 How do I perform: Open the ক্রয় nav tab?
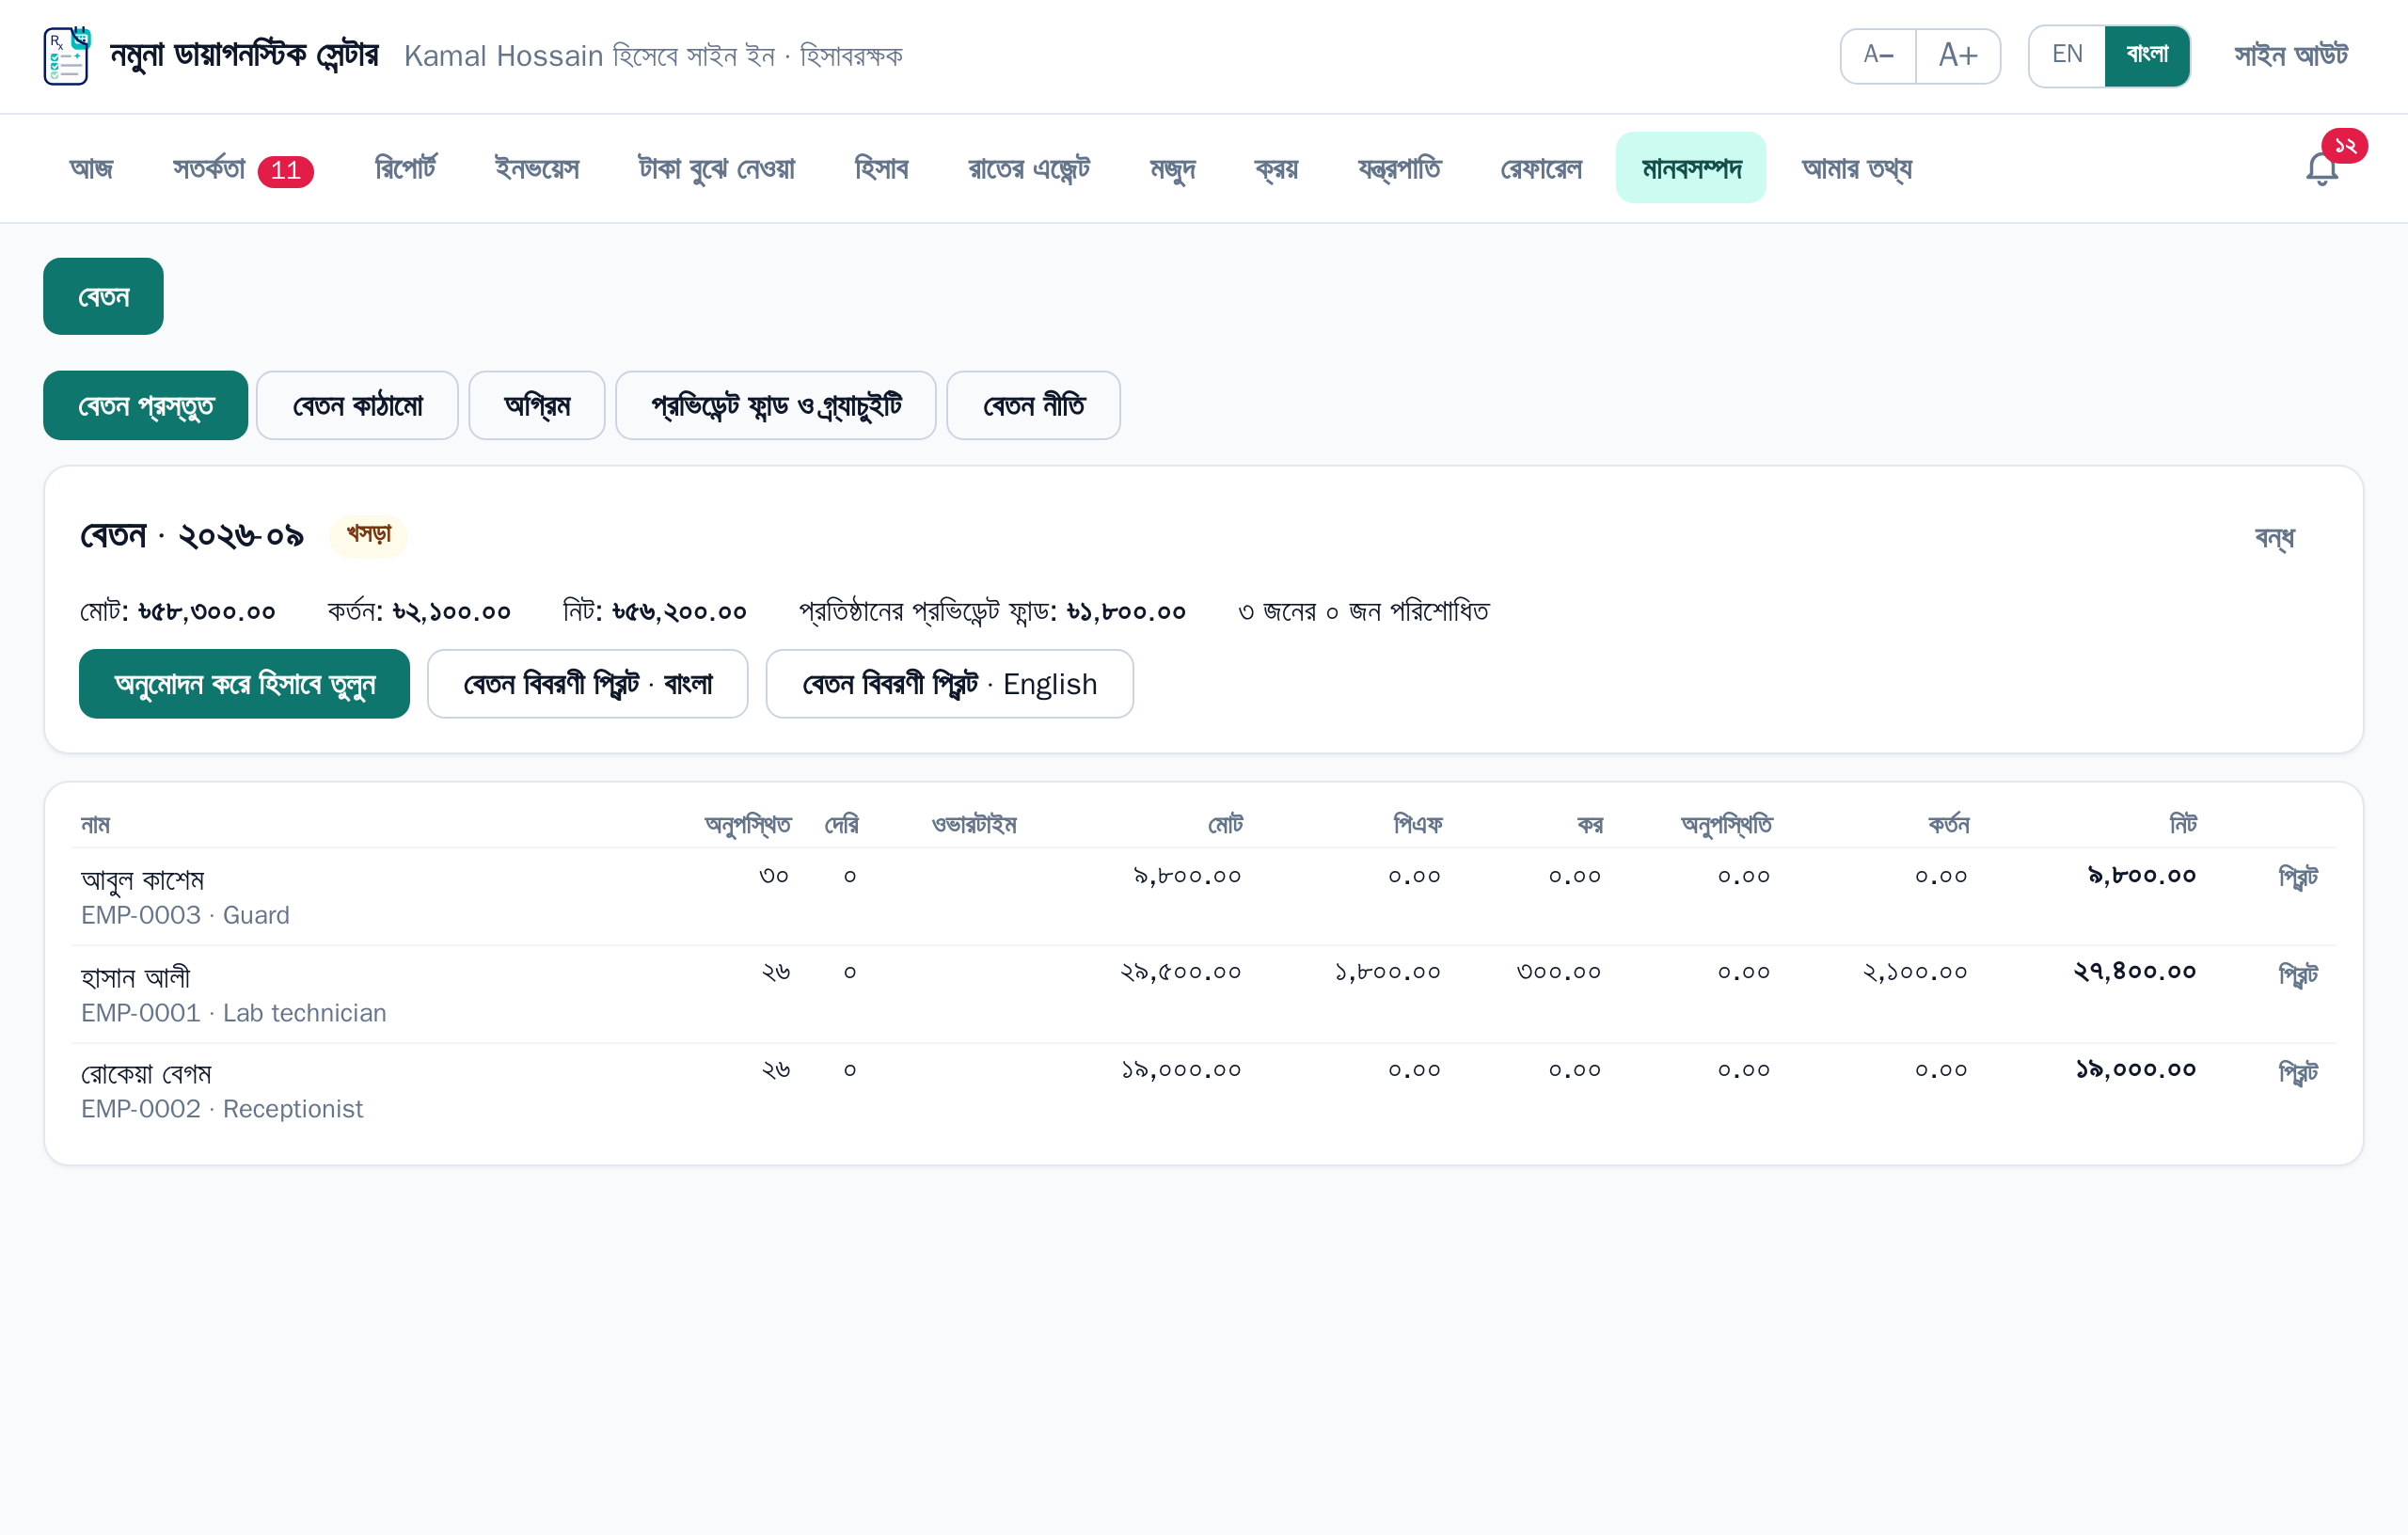pyautogui.click(x=1276, y=168)
